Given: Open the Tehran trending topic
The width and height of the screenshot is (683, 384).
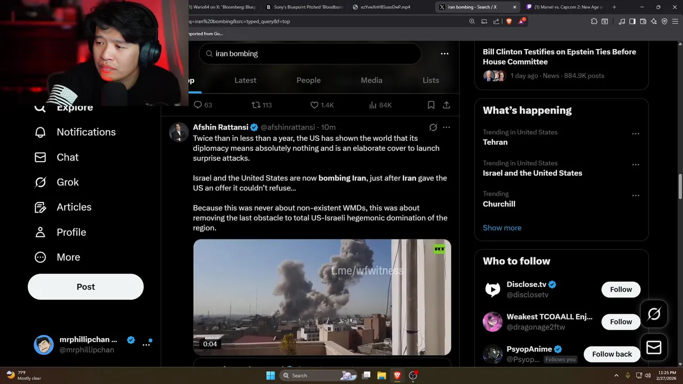Looking at the screenshot, I should pos(495,142).
